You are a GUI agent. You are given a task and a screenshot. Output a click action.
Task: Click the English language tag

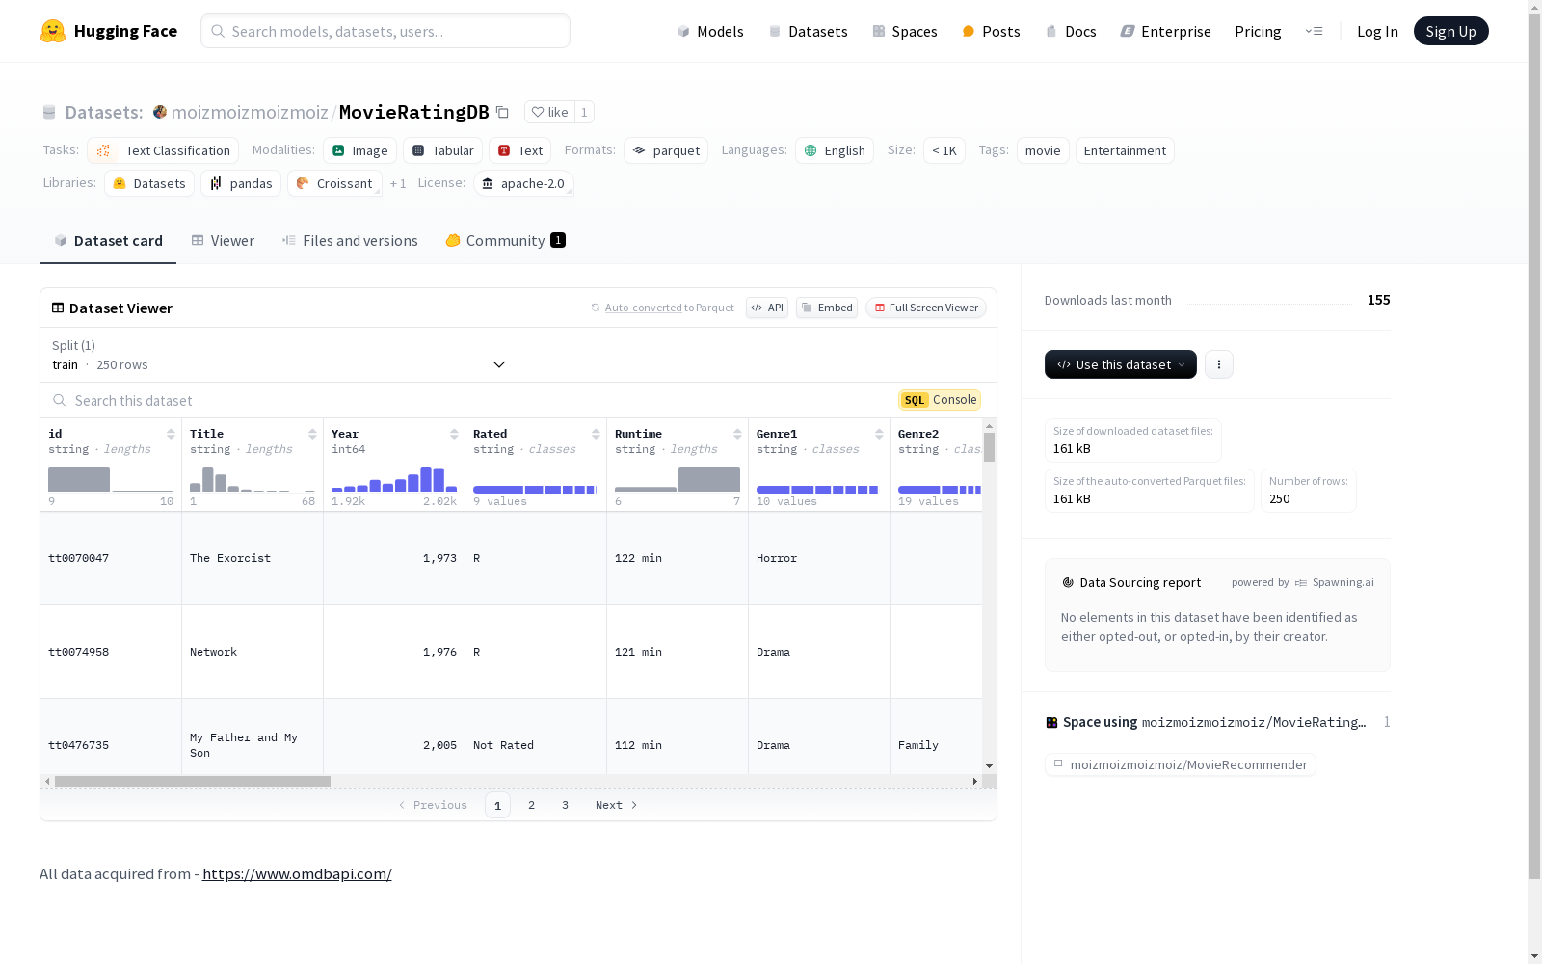tap(835, 150)
